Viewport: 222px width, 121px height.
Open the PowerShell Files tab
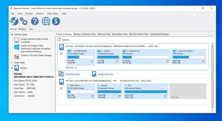coord(120,34)
